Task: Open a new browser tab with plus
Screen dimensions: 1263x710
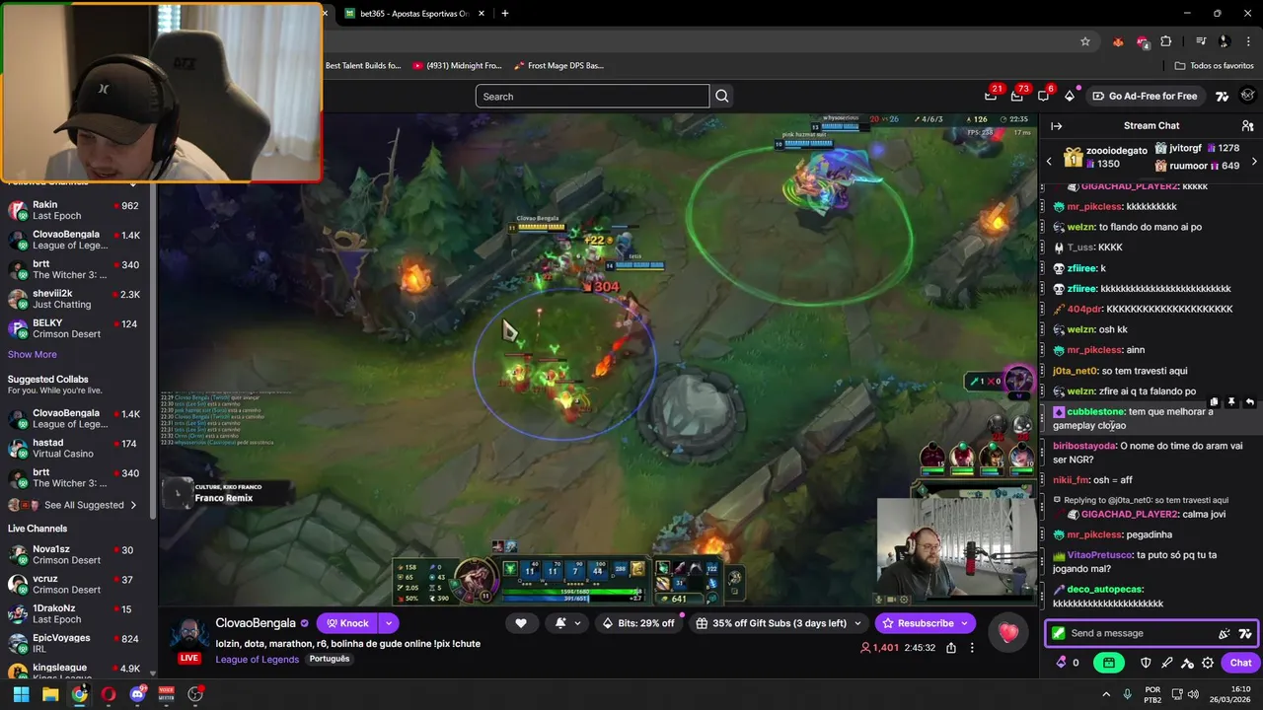Action: pos(505,14)
